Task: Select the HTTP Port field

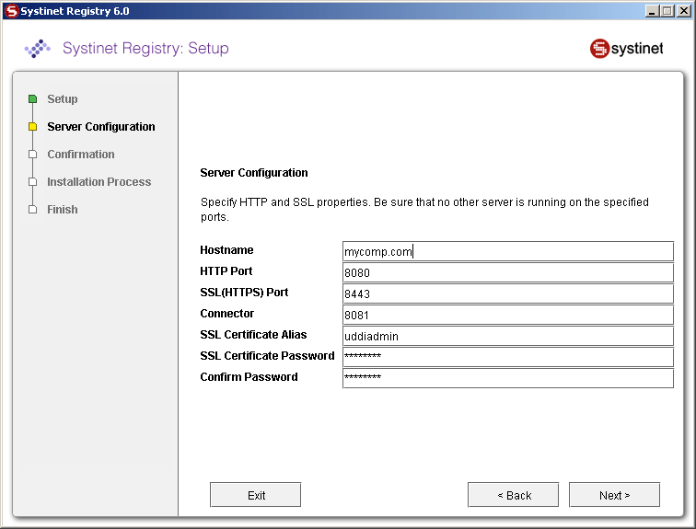Action: (x=508, y=272)
